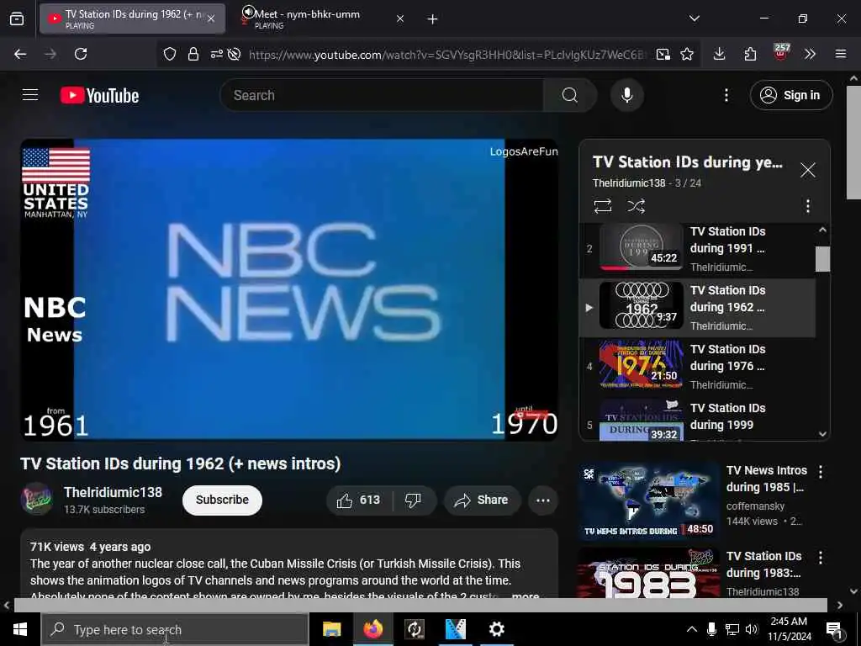Open options for TV News Intros 1985 video
The height and width of the screenshot is (646, 861).
click(x=821, y=472)
